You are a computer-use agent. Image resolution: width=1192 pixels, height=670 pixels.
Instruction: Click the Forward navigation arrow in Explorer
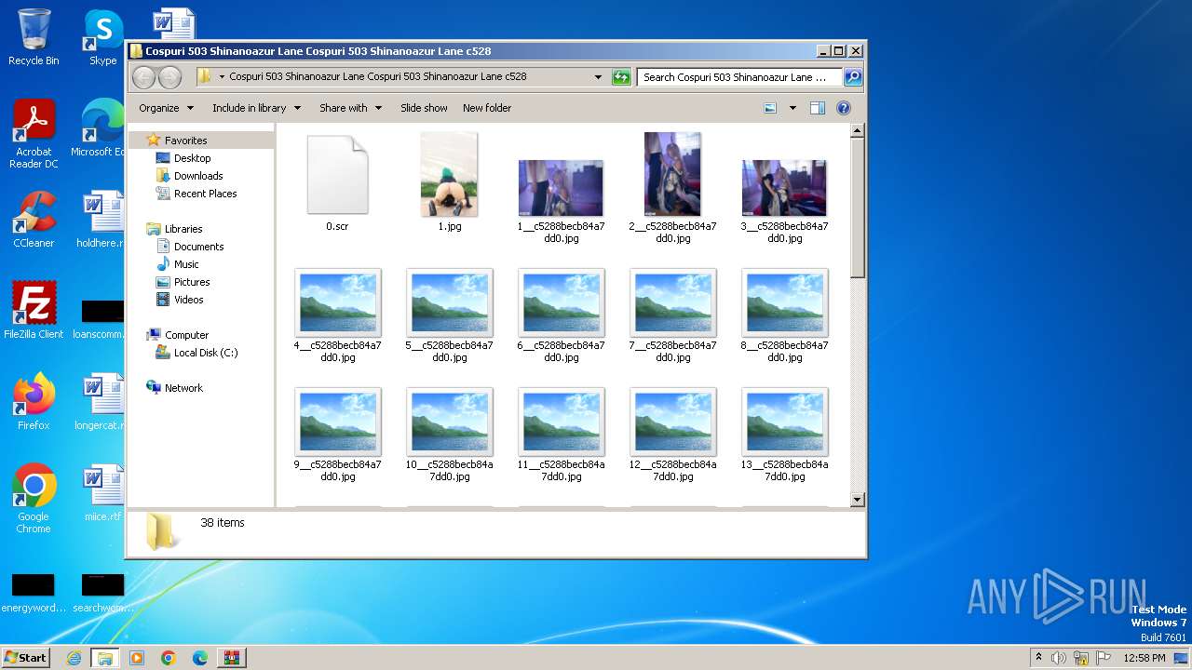[x=169, y=77]
